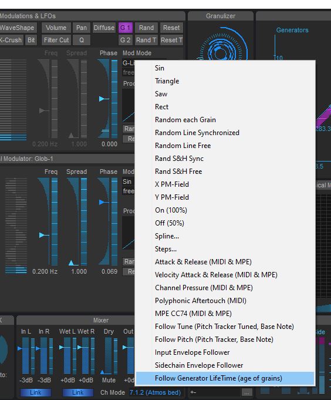Open the Ch Mode 7.1.2 Atmos bed dropdown
Viewport: 331px width, 400px height.
[155, 392]
